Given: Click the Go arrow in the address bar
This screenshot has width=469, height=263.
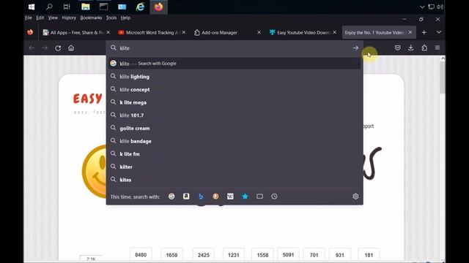Looking at the screenshot, I should tap(355, 47).
